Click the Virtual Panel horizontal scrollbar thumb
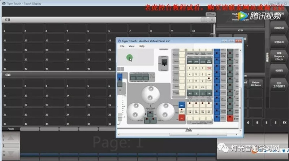 pyautogui.click(x=198, y=134)
